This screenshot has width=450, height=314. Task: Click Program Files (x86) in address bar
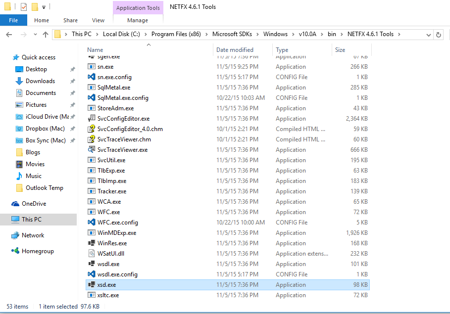point(176,34)
